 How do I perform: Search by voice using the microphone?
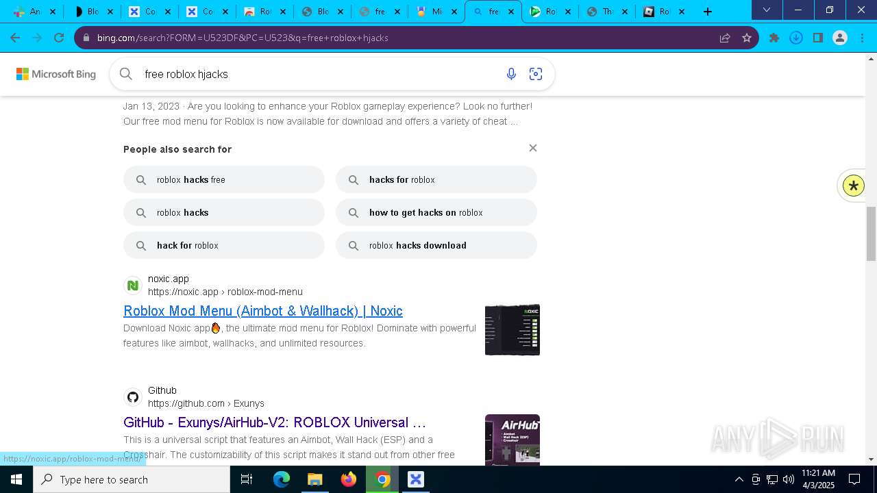point(511,74)
